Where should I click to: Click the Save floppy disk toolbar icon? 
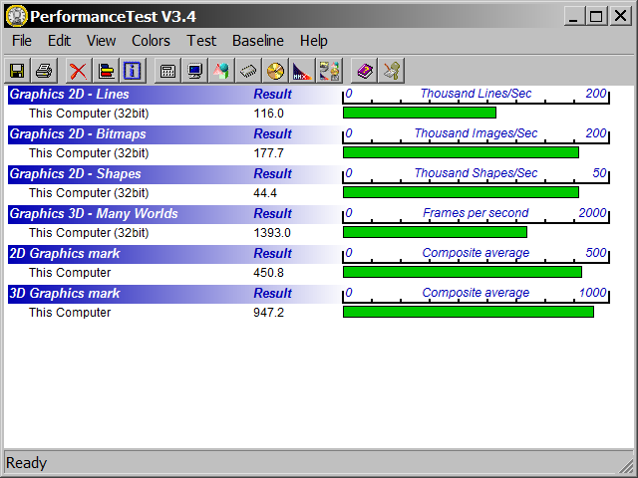[x=17, y=71]
